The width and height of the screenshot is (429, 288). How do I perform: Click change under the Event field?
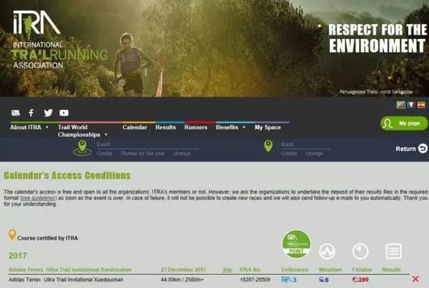(182, 153)
